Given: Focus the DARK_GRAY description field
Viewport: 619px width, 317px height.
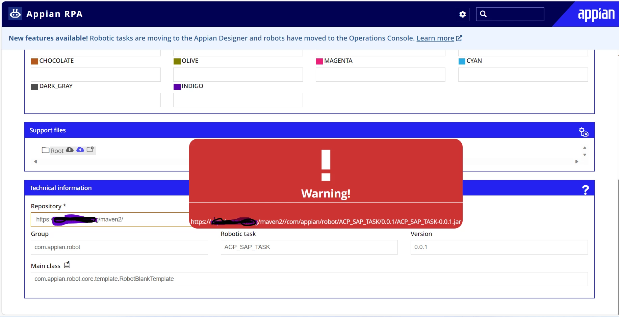Looking at the screenshot, I should [96, 100].
